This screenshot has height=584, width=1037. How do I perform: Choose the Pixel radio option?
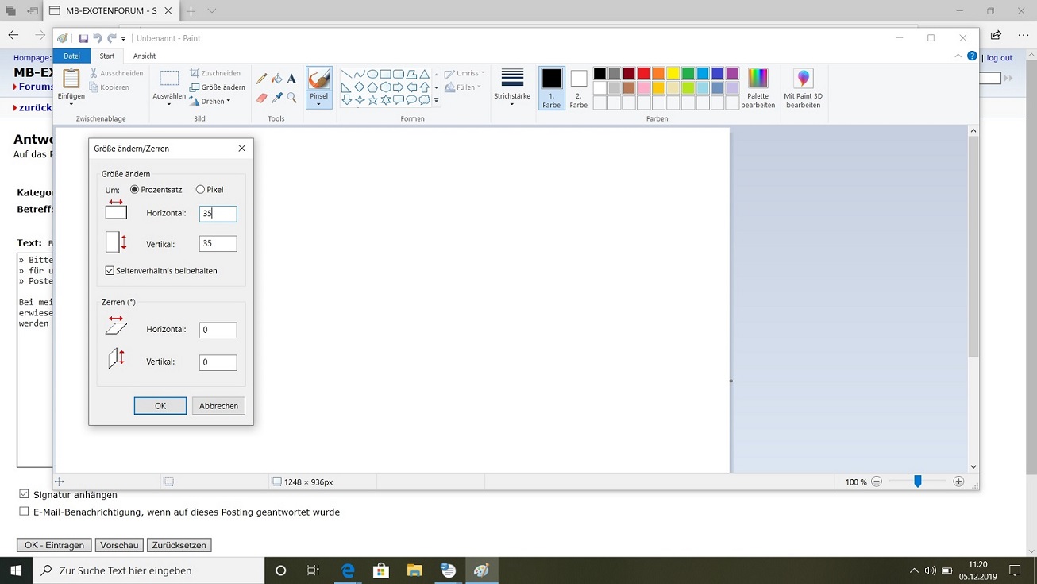[x=200, y=190]
